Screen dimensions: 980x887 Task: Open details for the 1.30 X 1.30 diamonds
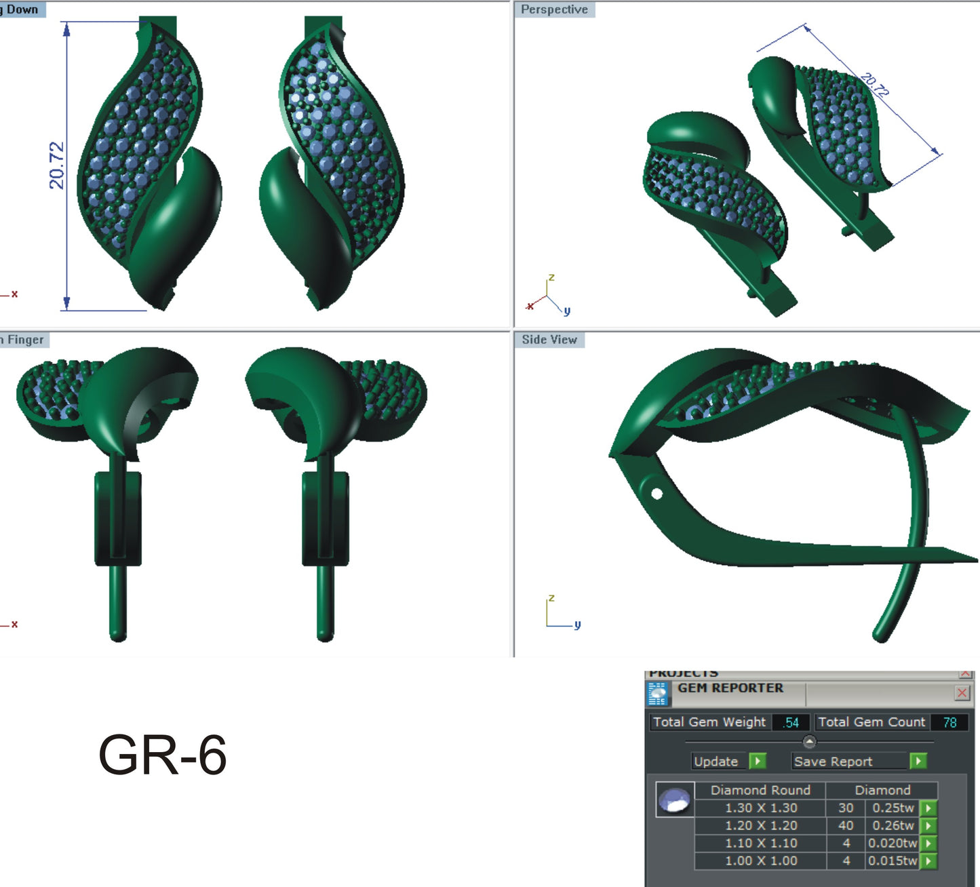928,808
